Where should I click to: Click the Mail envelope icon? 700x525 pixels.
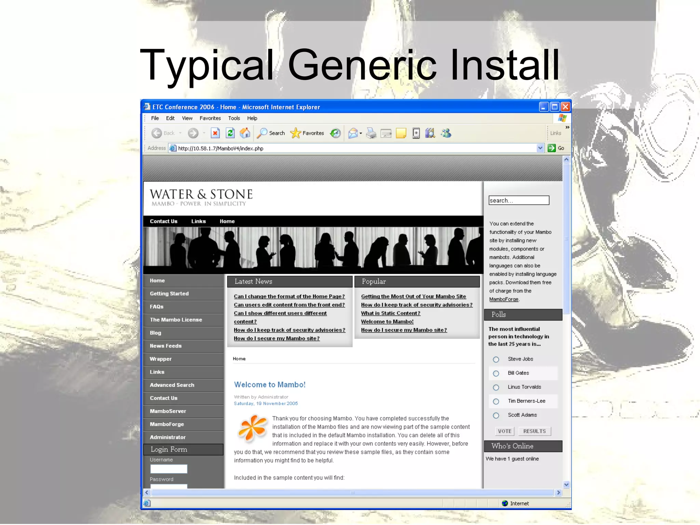coord(353,133)
